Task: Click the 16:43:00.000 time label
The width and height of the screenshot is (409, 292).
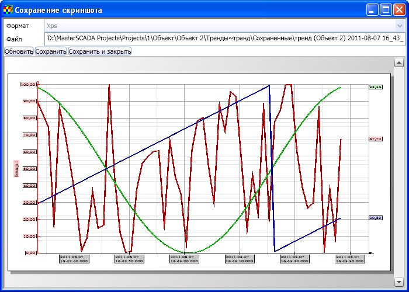Action: pyautogui.click(x=185, y=259)
